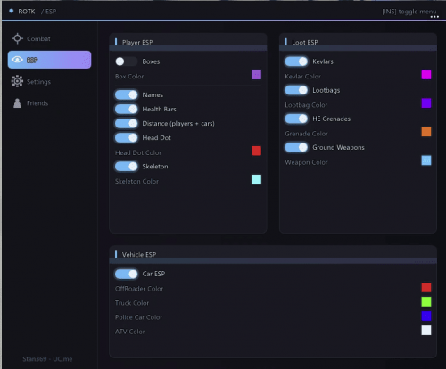Turn off Health Bars toggle
This screenshot has height=369, width=446.
pyautogui.click(x=127, y=109)
